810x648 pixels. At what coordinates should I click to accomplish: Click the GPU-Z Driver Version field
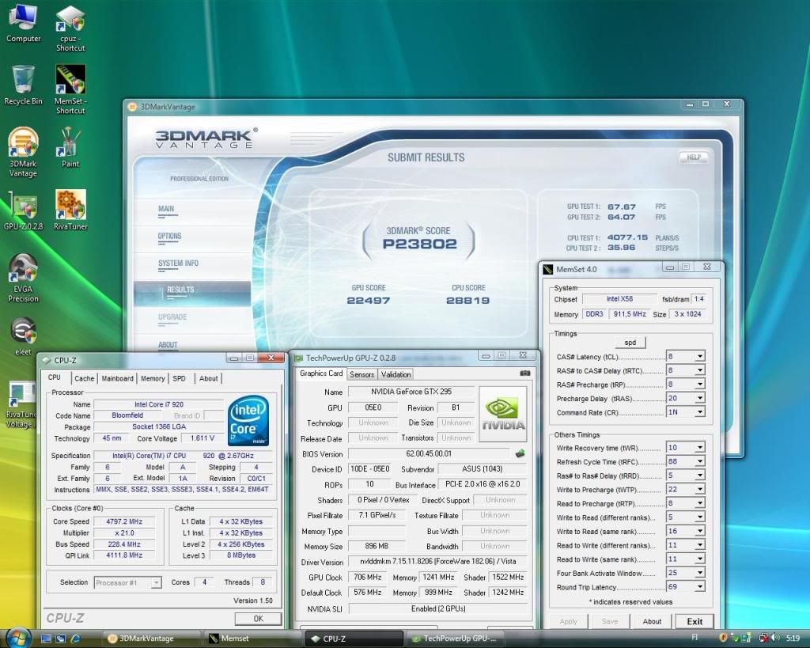437,561
